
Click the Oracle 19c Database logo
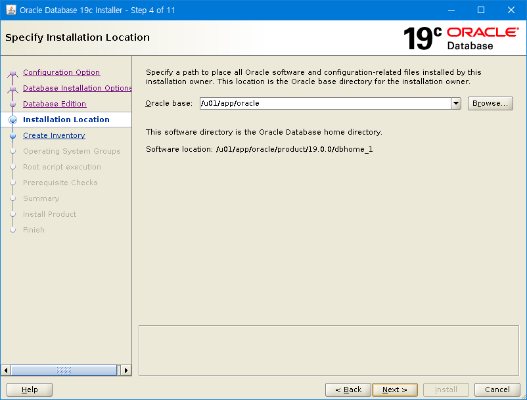[x=461, y=38]
